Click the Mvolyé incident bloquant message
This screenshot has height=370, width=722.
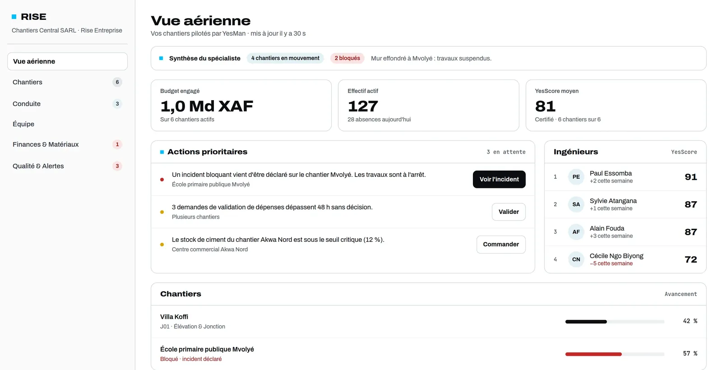coord(299,175)
